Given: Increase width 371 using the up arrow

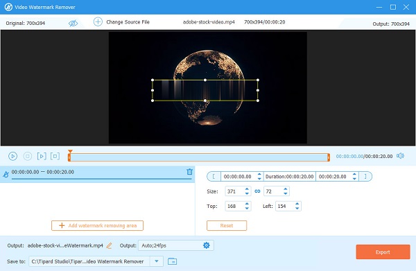Looking at the screenshot, I should pyautogui.click(x=247, y=189).
